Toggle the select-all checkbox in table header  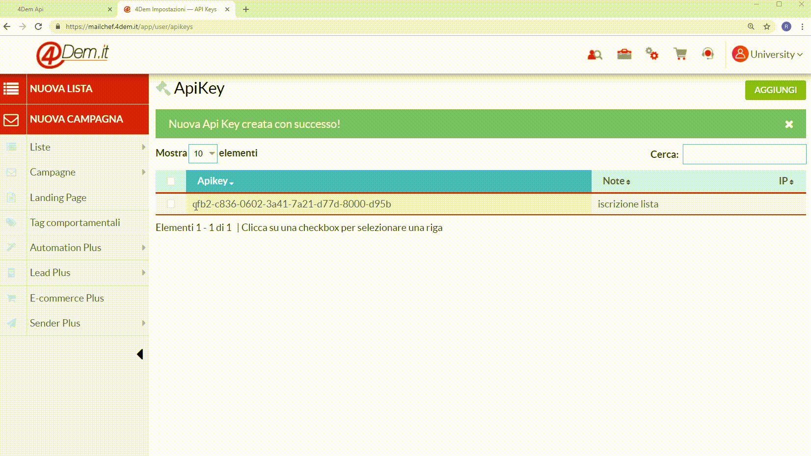[171, 181]
